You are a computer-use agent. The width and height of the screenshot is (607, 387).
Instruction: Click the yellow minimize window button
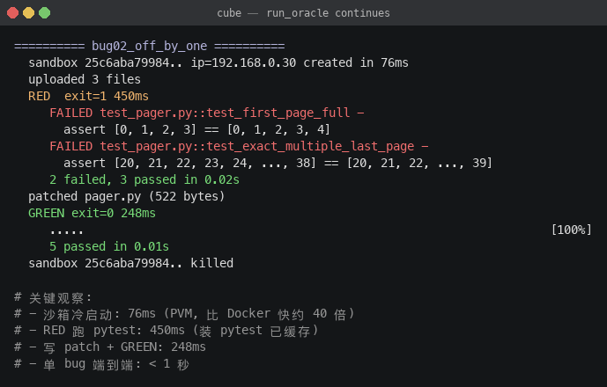[x=29, y=13]
